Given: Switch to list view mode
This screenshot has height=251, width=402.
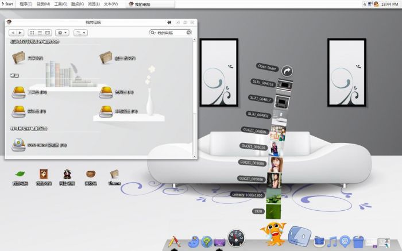Looking at the screenshot, I should 40,33.
